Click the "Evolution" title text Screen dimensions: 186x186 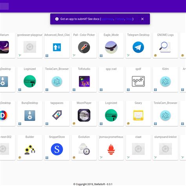[x=84, y=137]
